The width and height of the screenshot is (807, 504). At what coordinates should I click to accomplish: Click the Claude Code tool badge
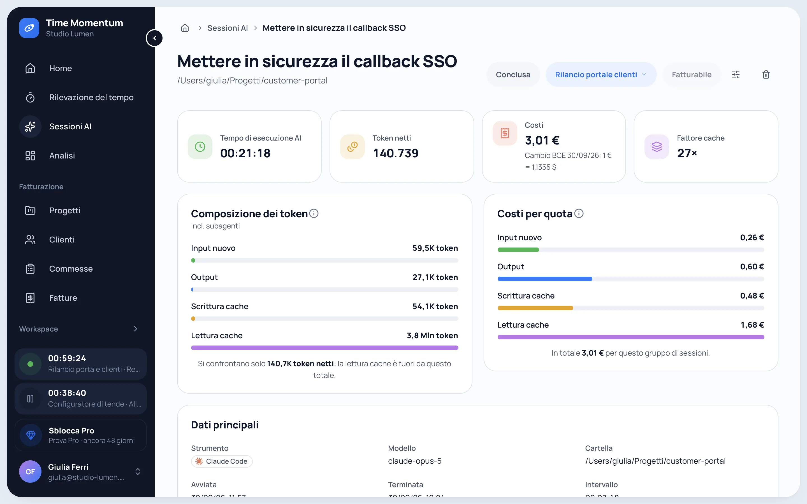click(x=222, y=461)
